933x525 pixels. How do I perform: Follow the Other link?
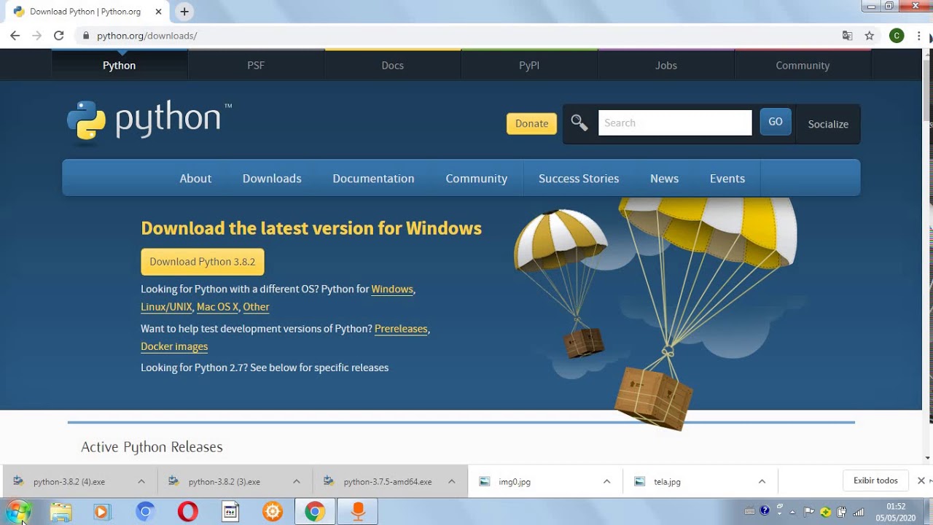click(256, 307)
